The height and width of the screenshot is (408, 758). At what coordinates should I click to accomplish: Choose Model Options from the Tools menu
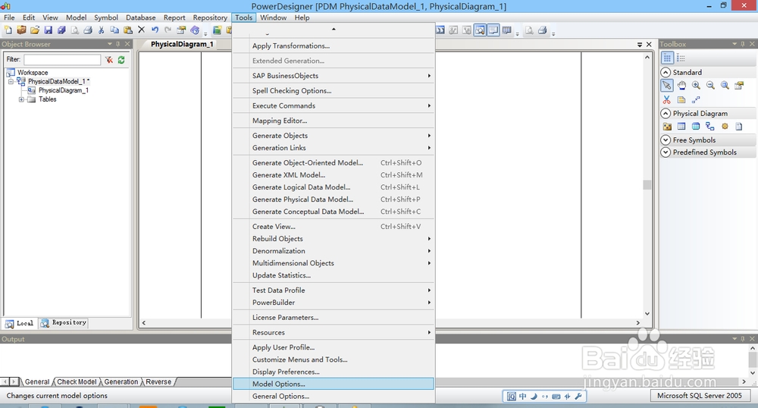coord(334,384)
